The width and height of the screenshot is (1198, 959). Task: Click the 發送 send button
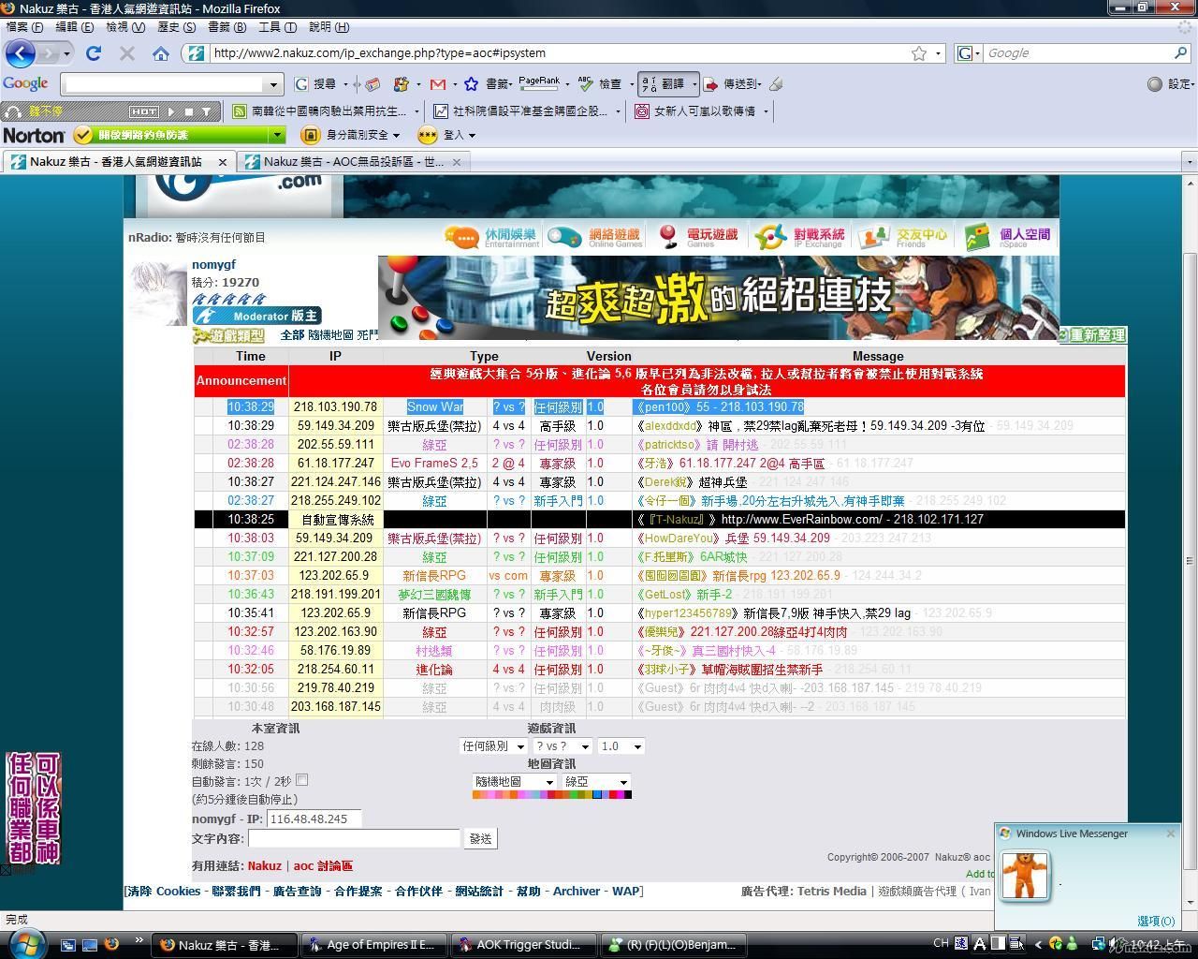pos(480,839)
